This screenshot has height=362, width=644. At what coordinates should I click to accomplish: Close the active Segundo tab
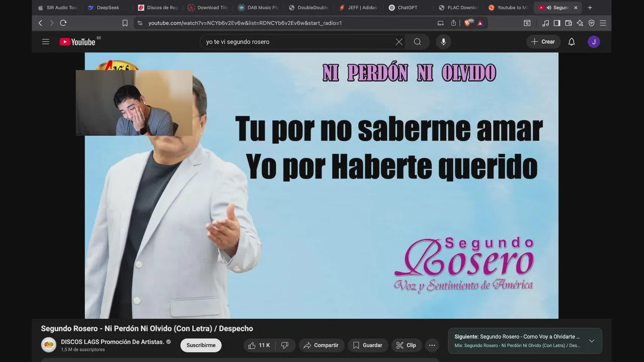point(576,8)
